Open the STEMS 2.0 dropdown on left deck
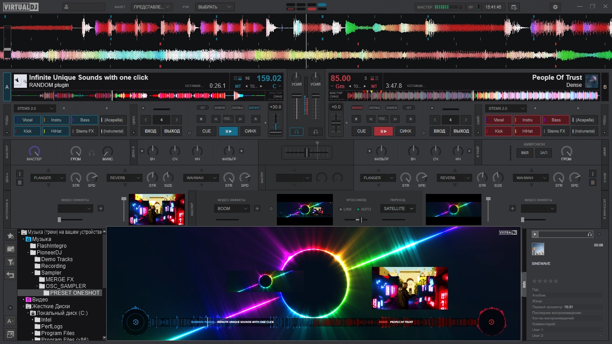The height and width of the screenshot is (344, 612). pos(34,108)
